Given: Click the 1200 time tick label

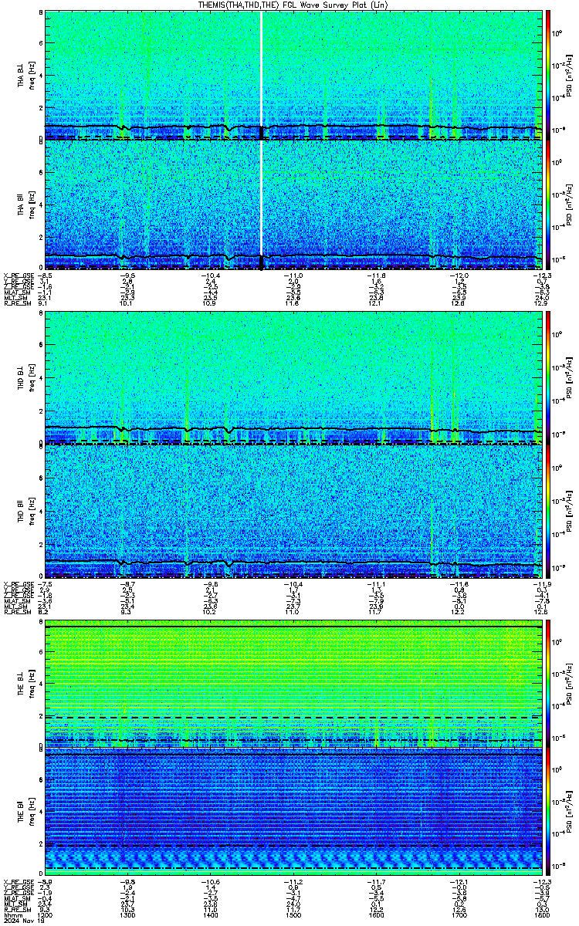Looking at the screenshot, I should (45, 914).
